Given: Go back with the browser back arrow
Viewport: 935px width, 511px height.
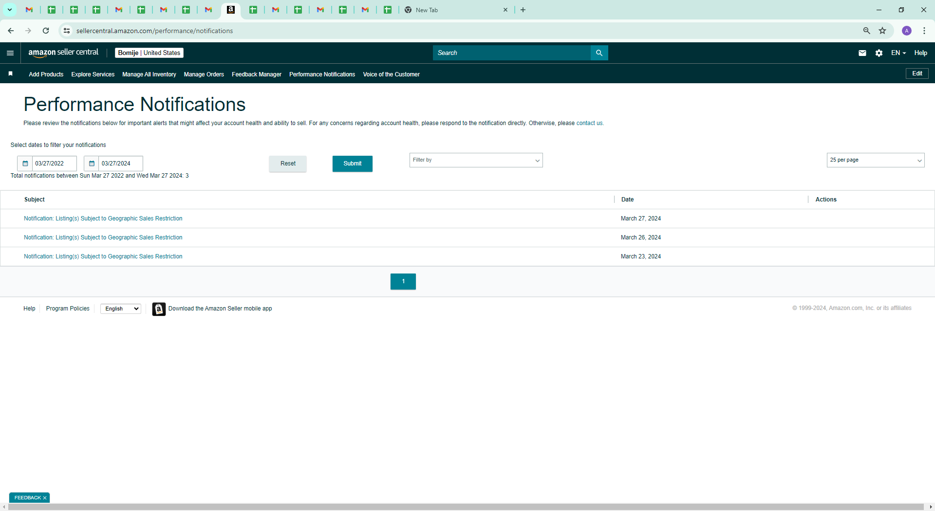Looking at the screenshot, I should (x=11, y=31).
